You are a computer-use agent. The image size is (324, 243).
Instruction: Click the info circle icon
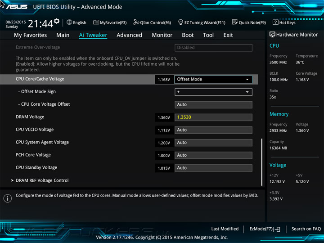point(8,198)
